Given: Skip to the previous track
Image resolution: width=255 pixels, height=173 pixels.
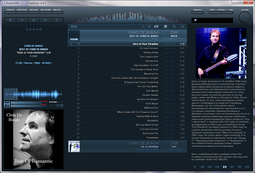Looking at the screenshot, I should point(22,20).
